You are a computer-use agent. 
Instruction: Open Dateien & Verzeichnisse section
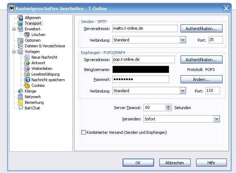pos(45,46)
